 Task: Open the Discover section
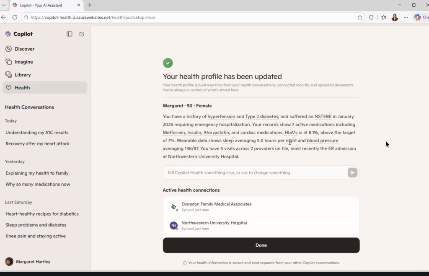[24, 49]
